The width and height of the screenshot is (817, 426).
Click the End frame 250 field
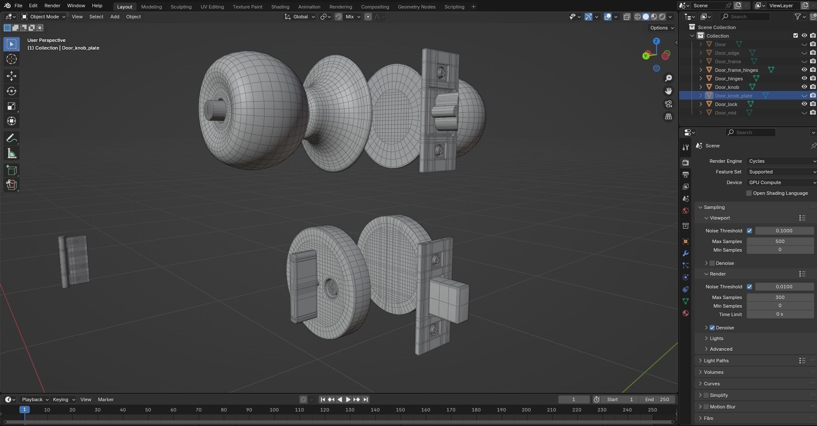657,400
